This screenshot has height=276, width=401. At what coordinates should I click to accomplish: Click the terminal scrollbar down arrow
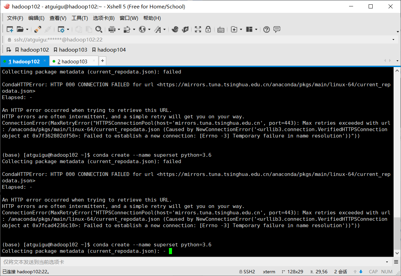tap(397, 253)
